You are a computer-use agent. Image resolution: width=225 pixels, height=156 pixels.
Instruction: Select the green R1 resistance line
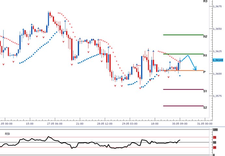(183, 54)
